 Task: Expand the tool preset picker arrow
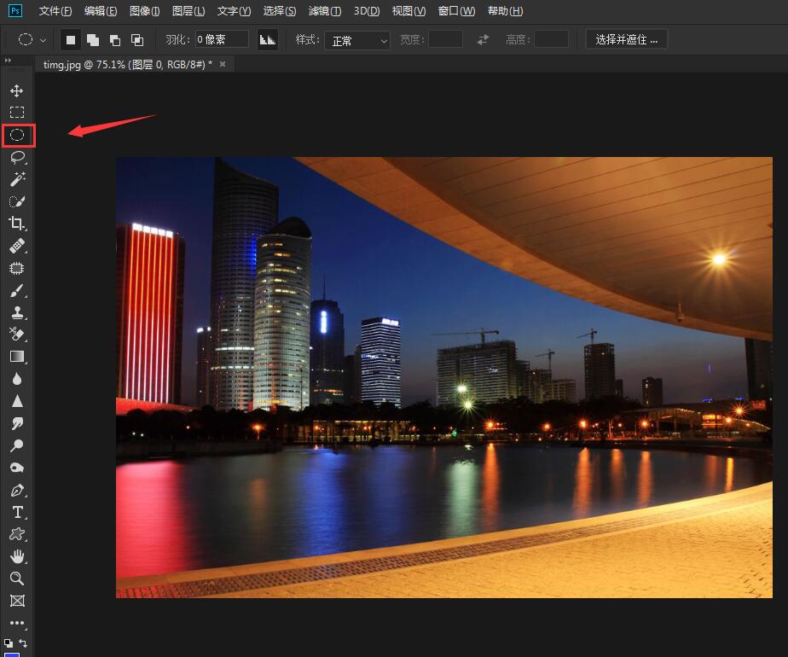[x=43, y=40]
